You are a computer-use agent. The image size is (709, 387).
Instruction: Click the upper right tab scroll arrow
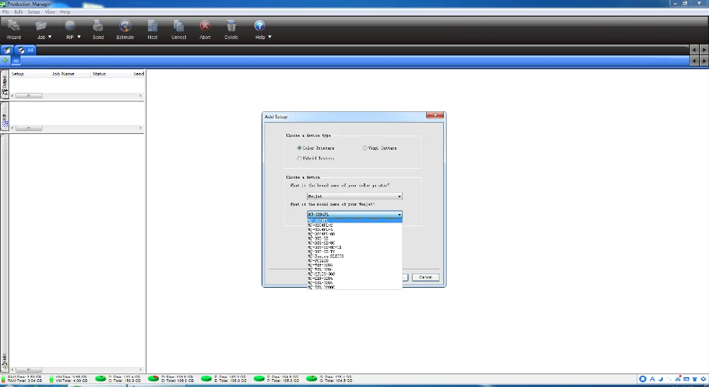coord(704,50)
